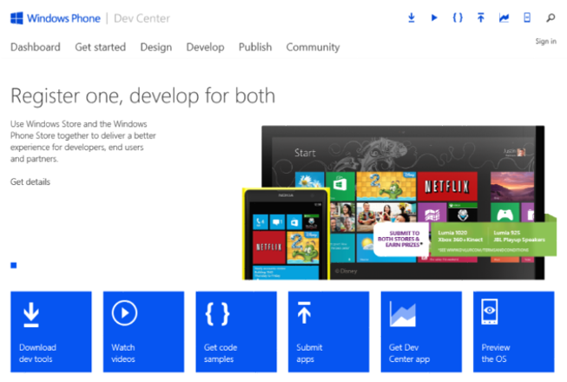Click the upload arrow icon in the header
The width and height of the screenshot is (567, 382).
[480, 17]
